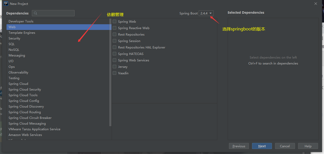Continue with the Next button
The height and width of the screenshot is (154, 324).
pos(262,146)
